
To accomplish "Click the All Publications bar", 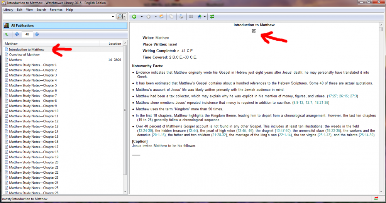I will point(65,25).
